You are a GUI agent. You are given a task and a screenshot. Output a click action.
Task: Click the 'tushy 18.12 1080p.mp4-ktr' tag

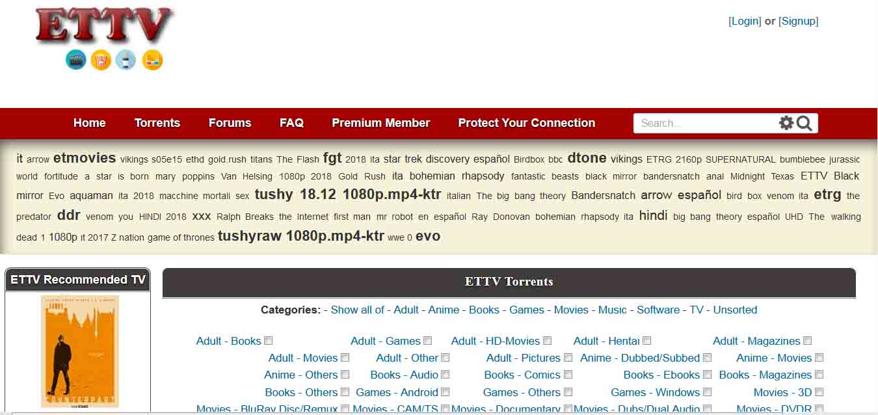348,194
